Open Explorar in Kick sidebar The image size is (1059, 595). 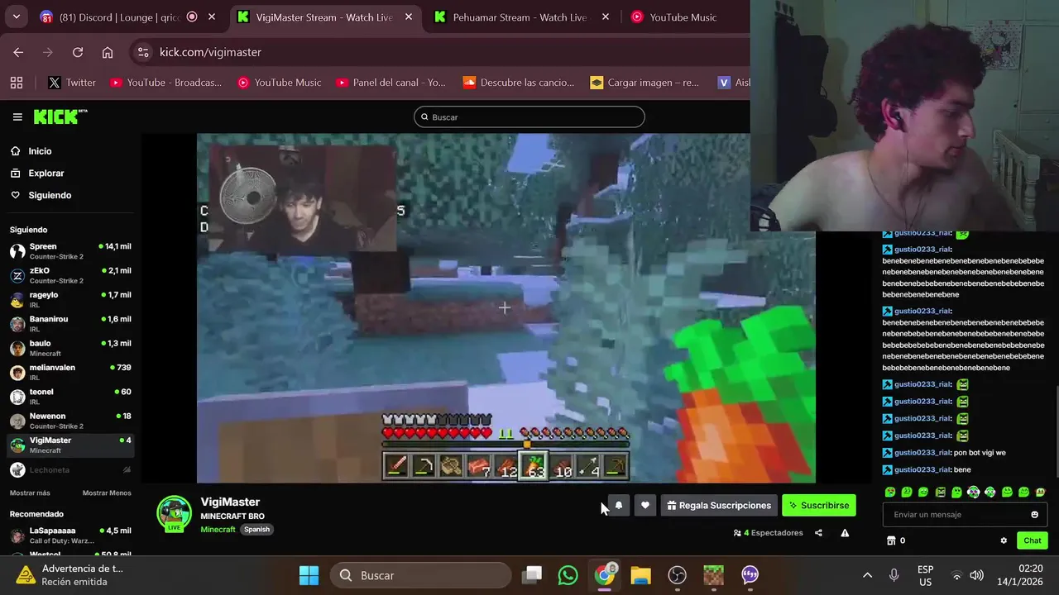(x=36, y=174)
